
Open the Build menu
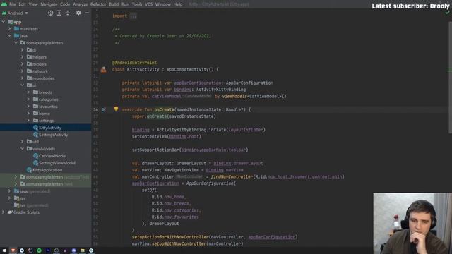pos(114,4)
